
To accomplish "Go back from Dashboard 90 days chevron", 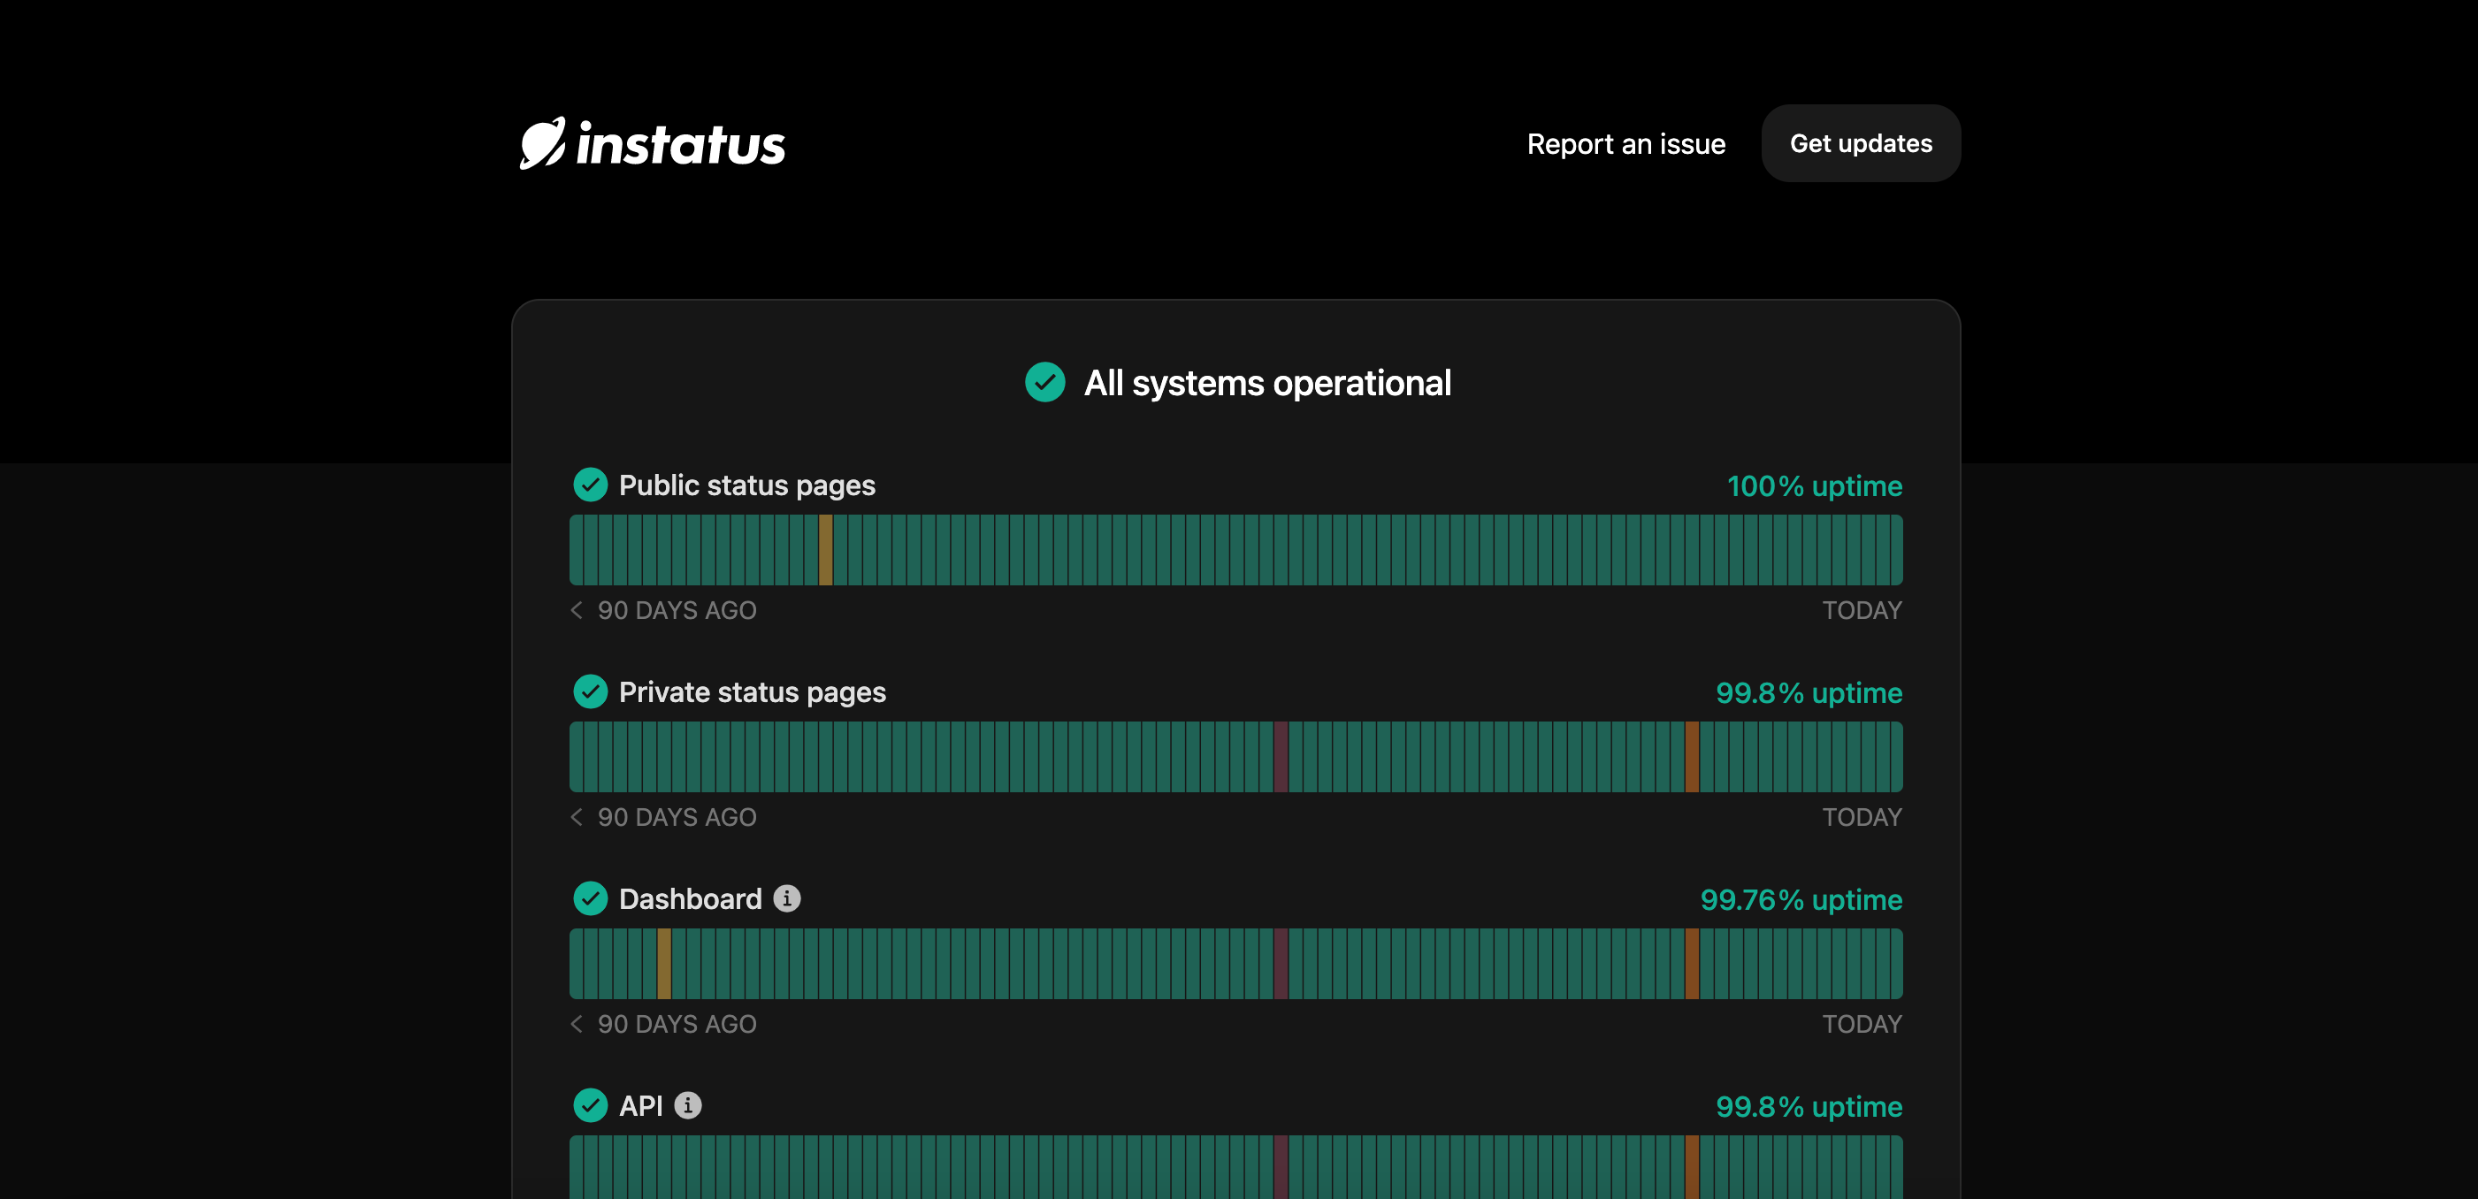I will tap(577, 1024).
